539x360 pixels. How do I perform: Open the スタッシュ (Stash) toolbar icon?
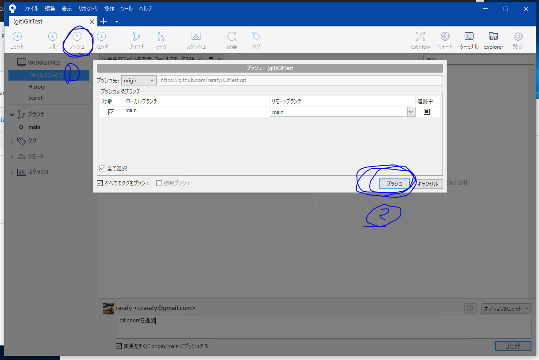coord(196,40)
